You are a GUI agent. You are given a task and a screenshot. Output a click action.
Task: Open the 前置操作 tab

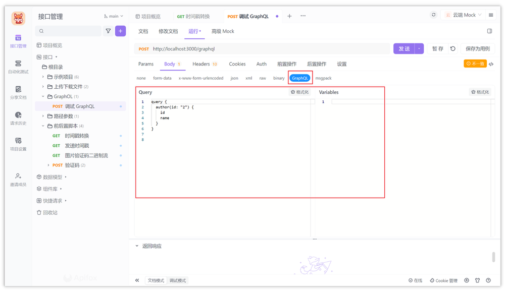(x=287, y=64)
